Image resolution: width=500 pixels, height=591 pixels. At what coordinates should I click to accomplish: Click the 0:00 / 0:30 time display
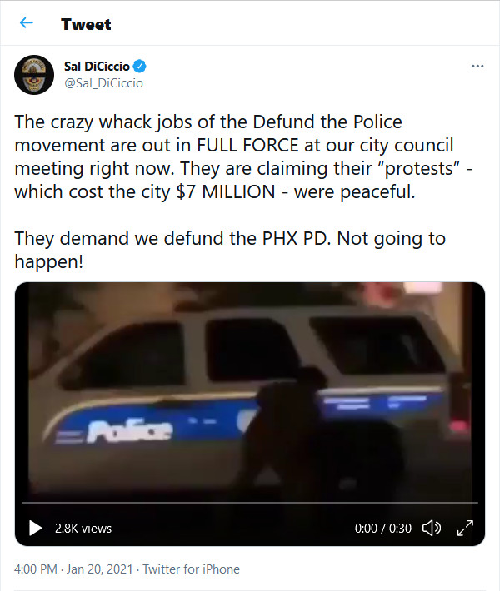[382, 529]
